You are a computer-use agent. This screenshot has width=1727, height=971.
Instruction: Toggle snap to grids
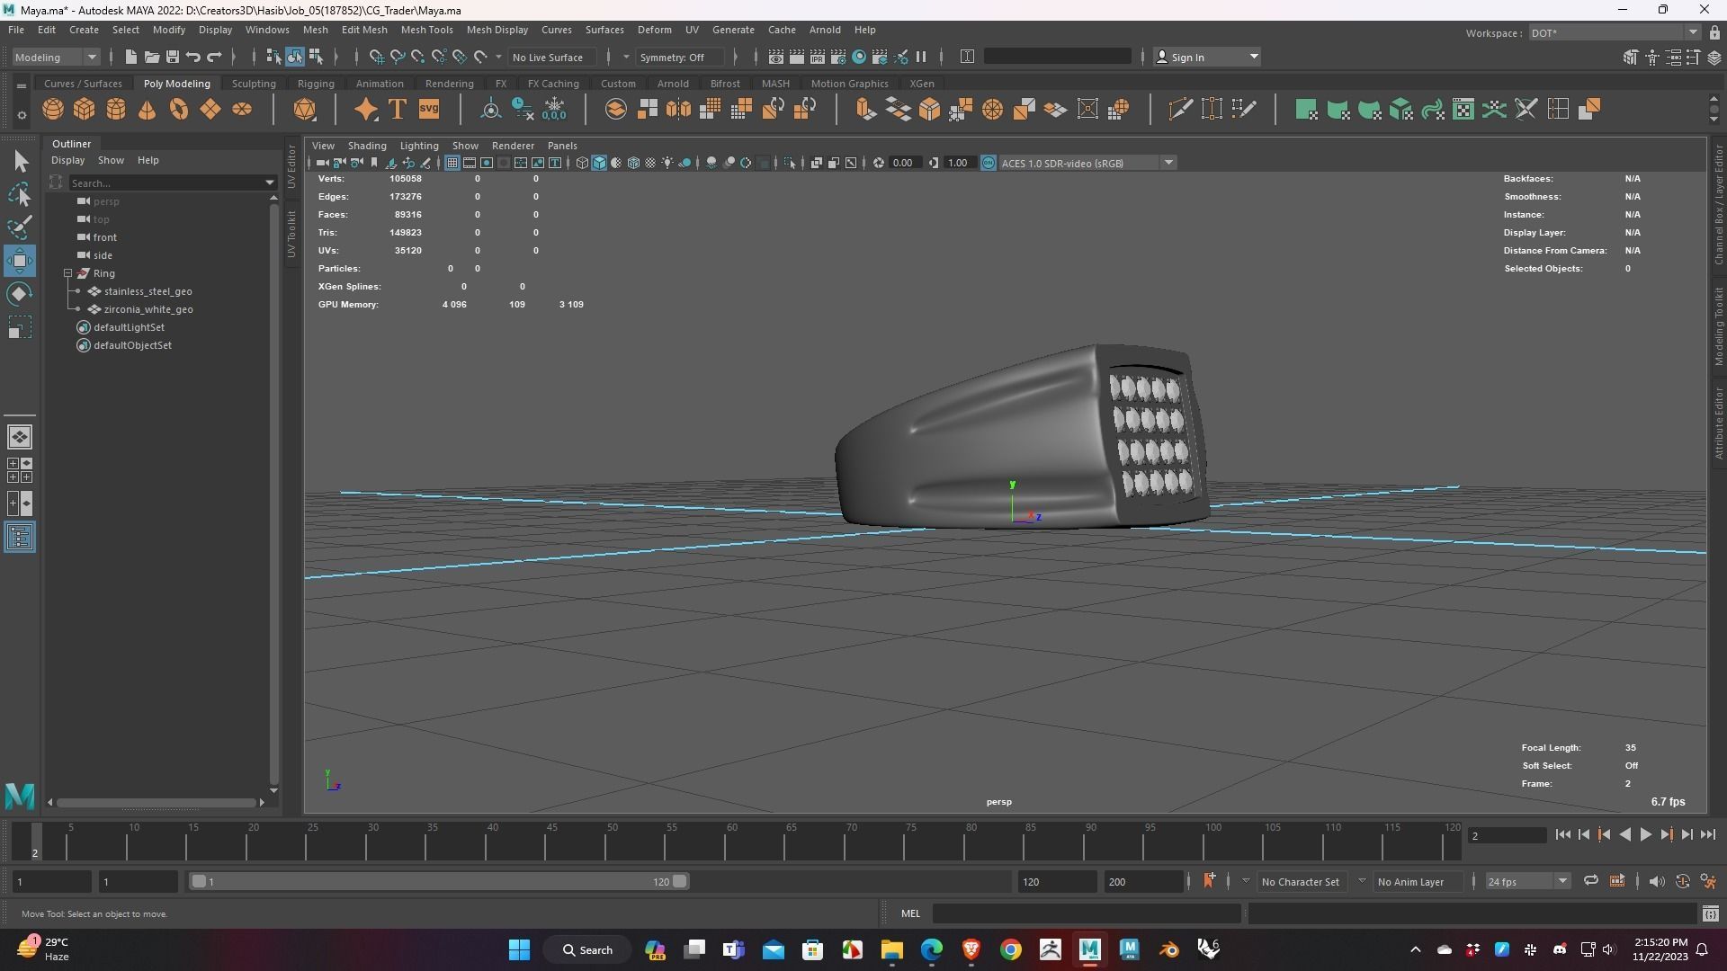coord(377,57)
